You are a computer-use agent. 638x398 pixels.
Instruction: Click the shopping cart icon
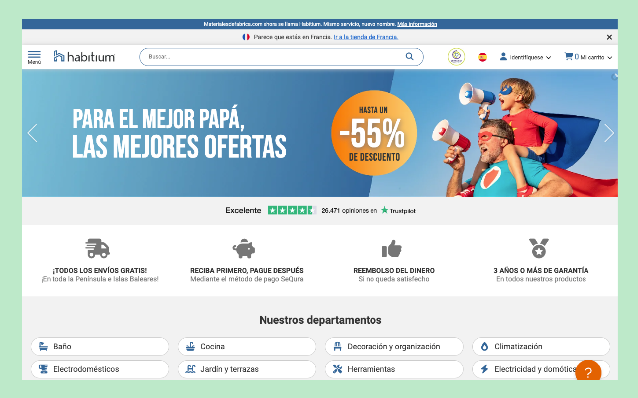coord(569,57)
